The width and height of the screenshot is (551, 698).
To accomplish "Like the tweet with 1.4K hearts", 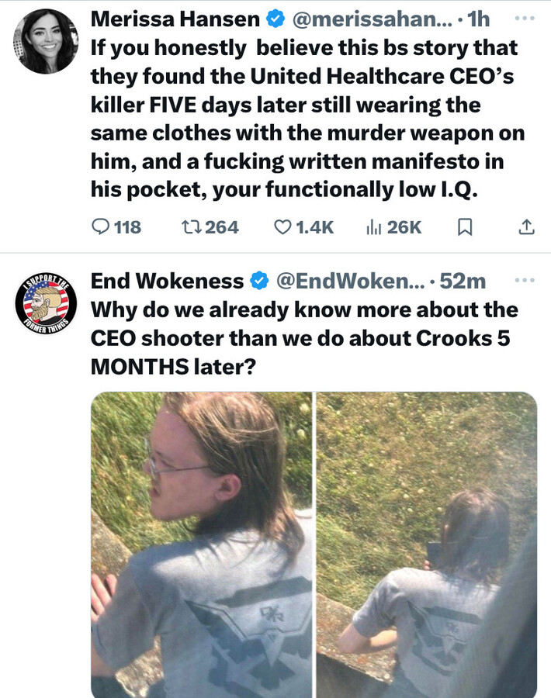I will 303,227.
